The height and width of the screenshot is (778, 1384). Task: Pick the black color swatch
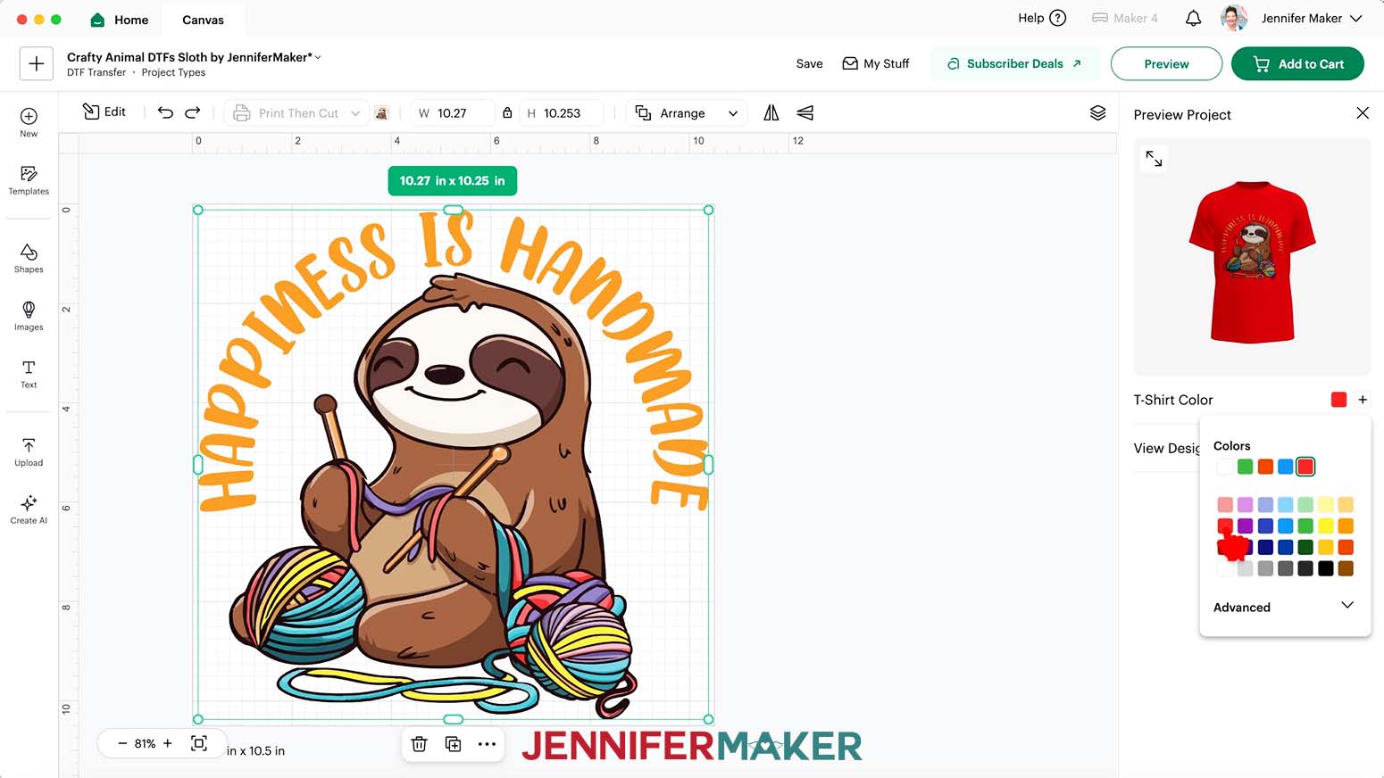pos(1326,568)
